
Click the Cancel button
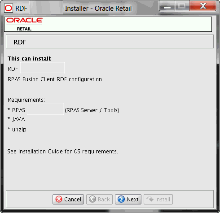(x=68, y=199)
